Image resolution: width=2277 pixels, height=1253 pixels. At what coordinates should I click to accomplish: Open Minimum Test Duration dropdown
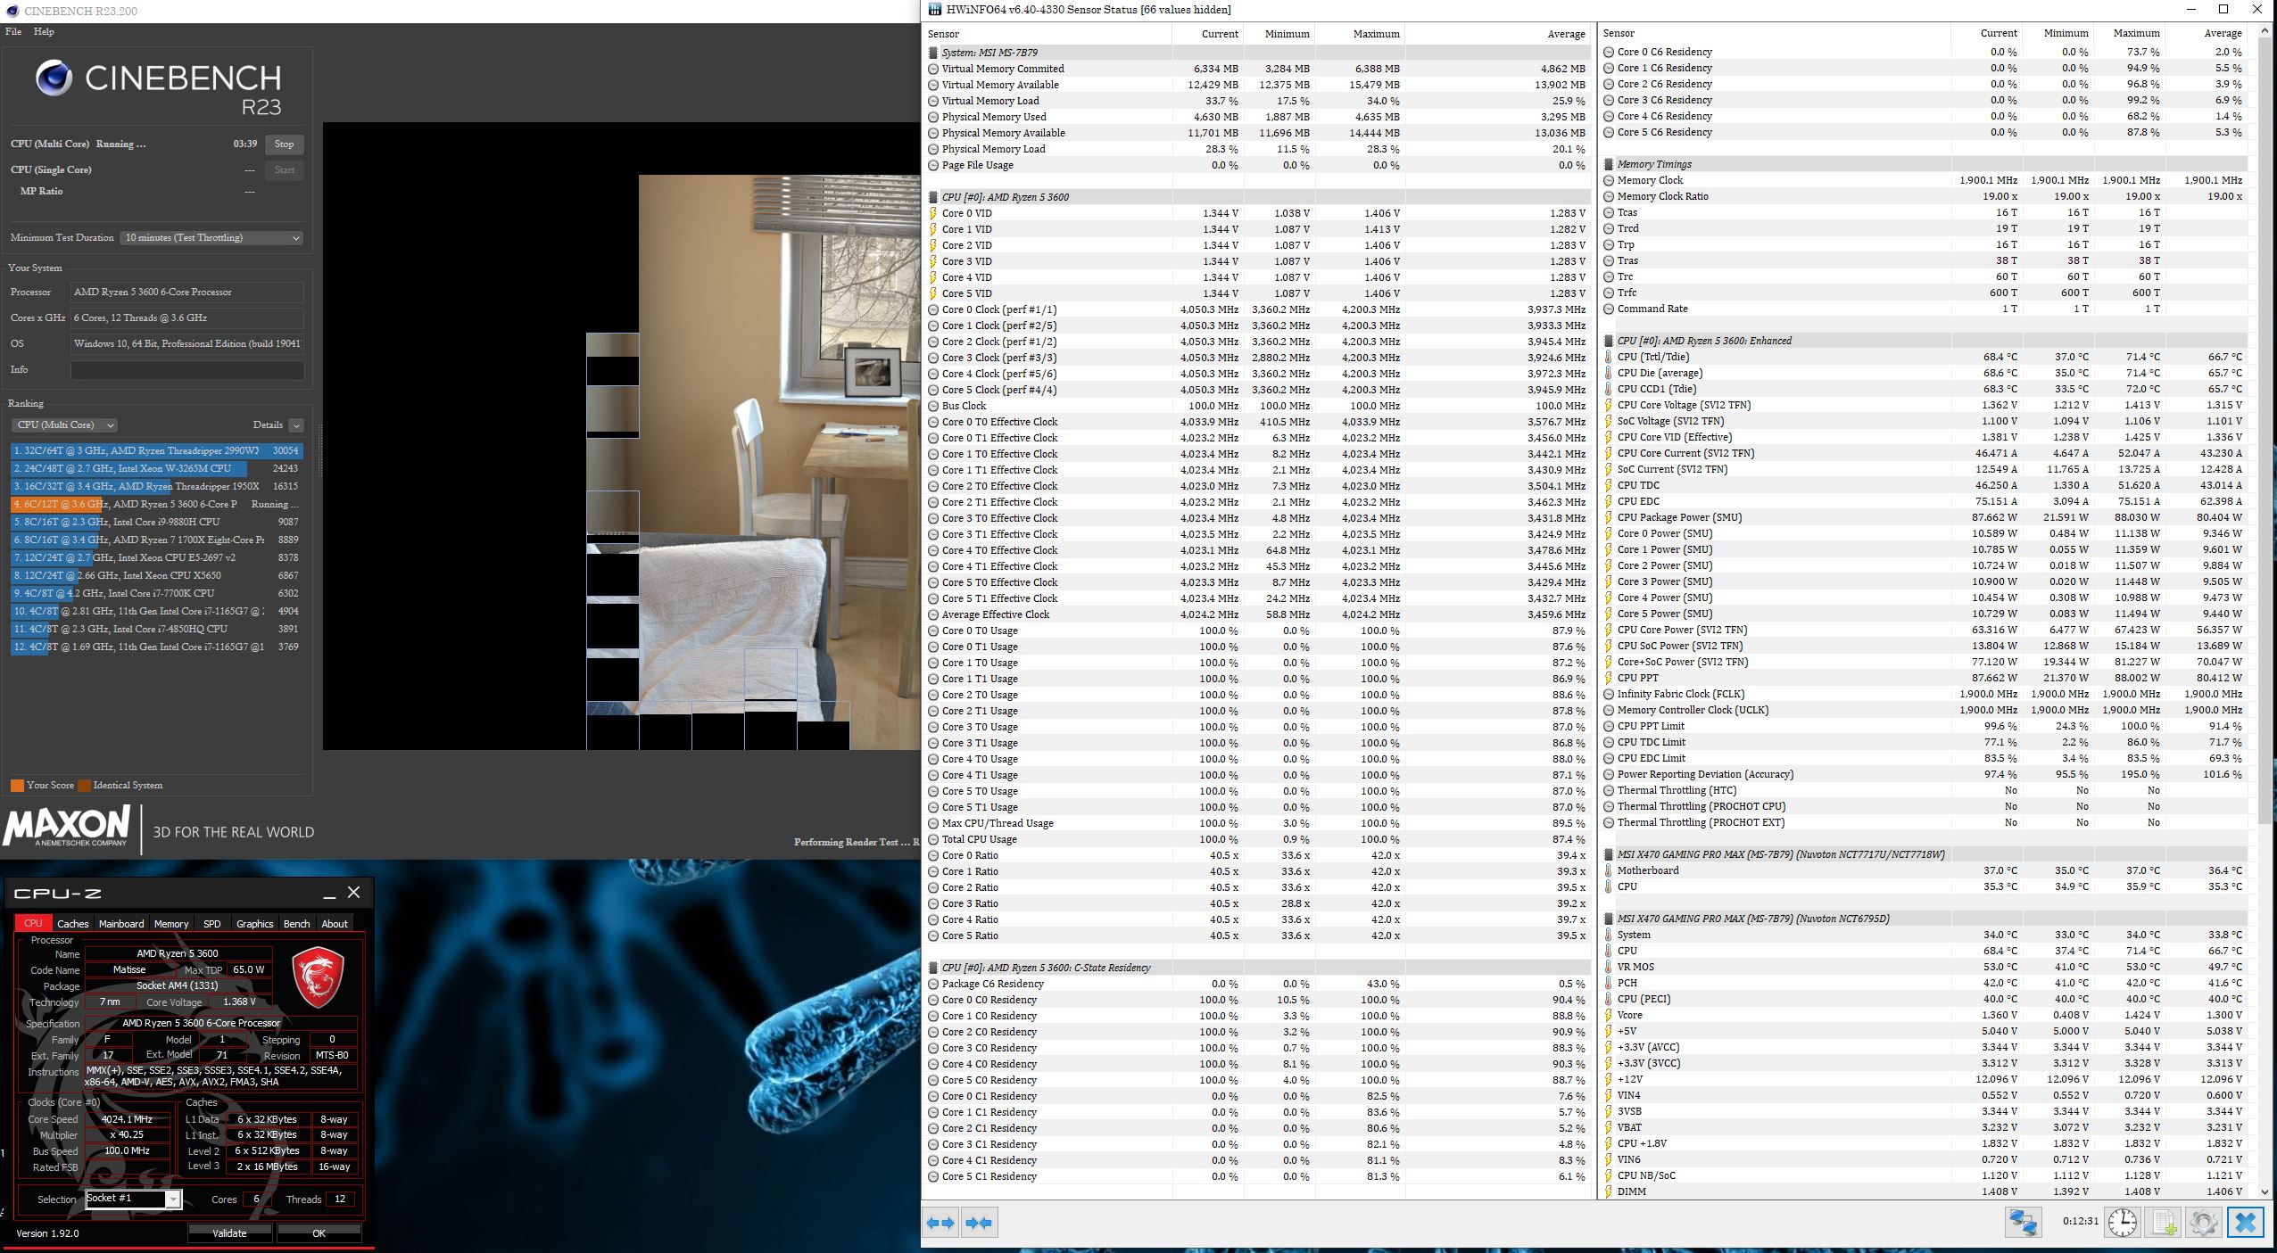(213, 237)
